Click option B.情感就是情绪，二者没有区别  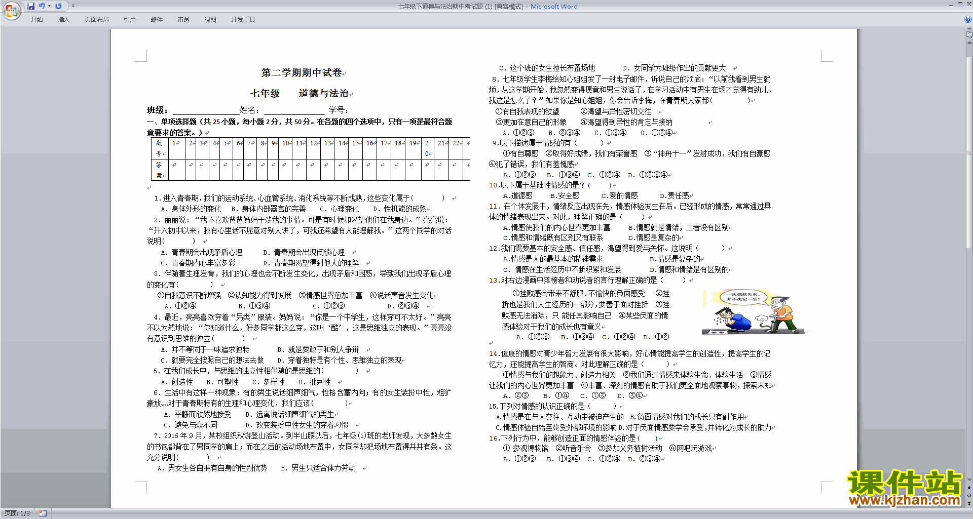point(679,228)
